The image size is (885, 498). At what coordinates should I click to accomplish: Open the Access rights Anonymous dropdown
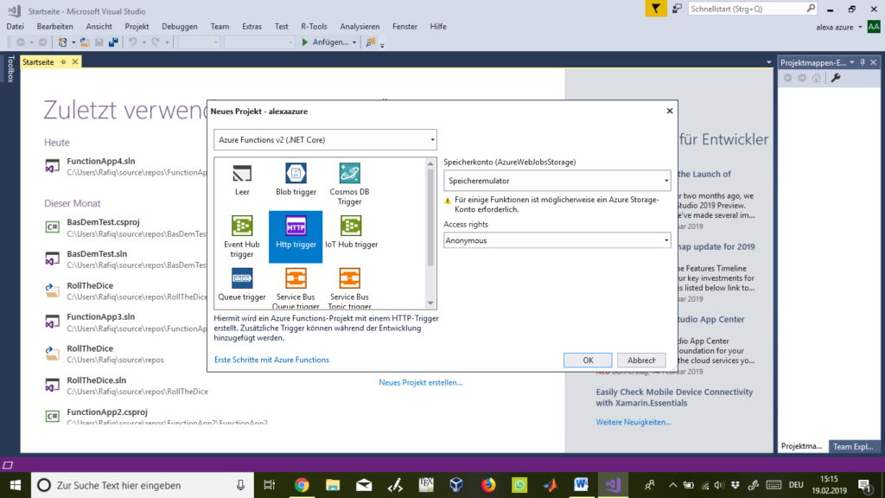557,240
